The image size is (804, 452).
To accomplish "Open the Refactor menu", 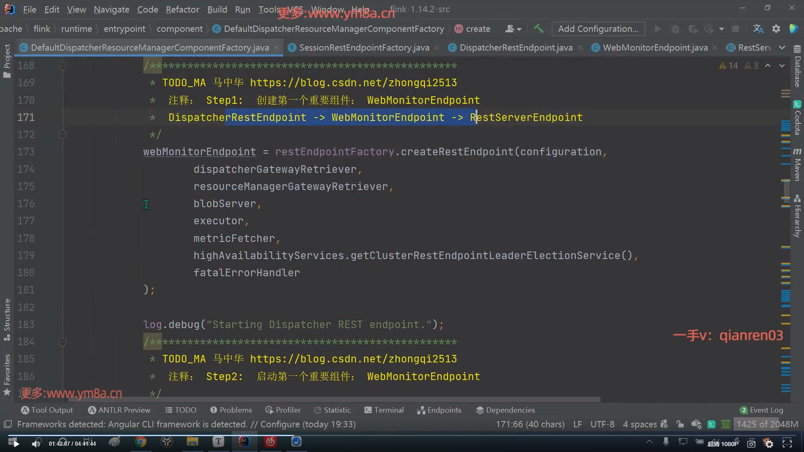I will click(x=182, y=9).
